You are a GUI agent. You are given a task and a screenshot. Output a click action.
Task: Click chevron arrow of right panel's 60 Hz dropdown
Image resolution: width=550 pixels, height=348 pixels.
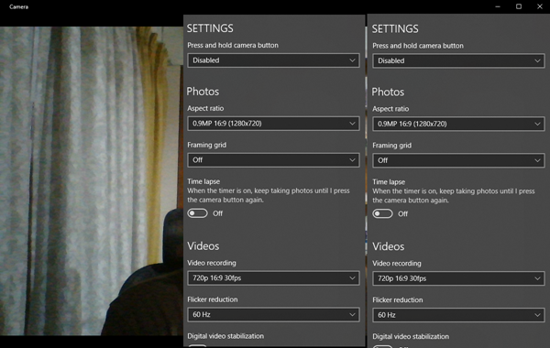(x=537, y=315)
